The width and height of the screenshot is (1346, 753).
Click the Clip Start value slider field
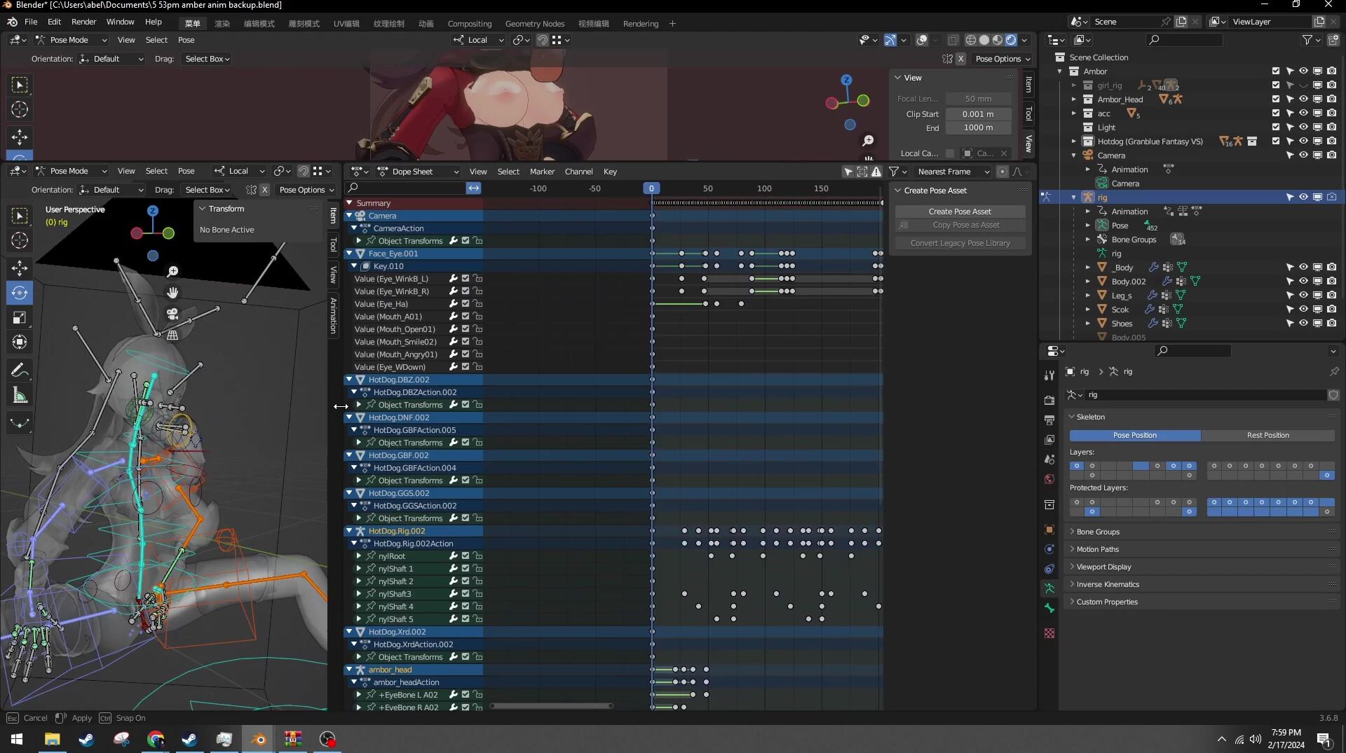point(977,114)
